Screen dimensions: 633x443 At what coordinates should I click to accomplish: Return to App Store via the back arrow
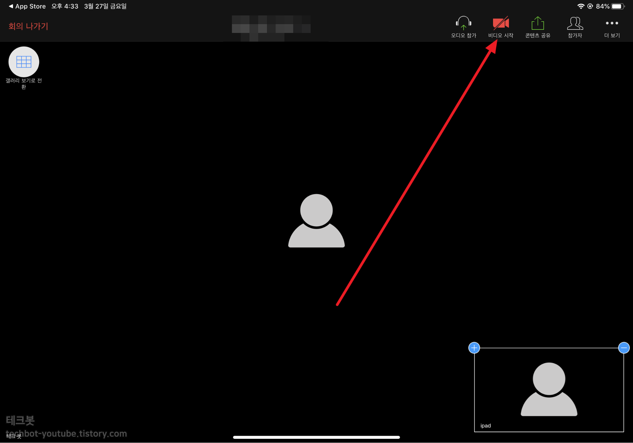[x=27, y=6]
